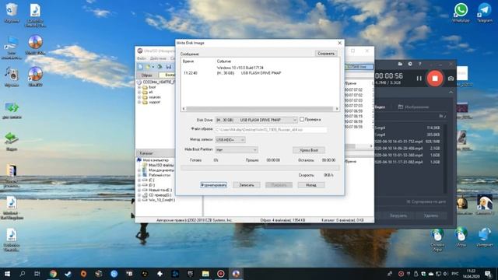Open the Telegram desktop shortcut
This screenshot has height=280, width=498.
(484, 12)
